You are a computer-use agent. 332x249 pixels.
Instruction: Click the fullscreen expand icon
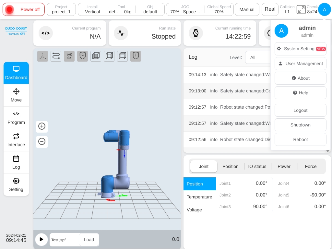tap(301, 9)
